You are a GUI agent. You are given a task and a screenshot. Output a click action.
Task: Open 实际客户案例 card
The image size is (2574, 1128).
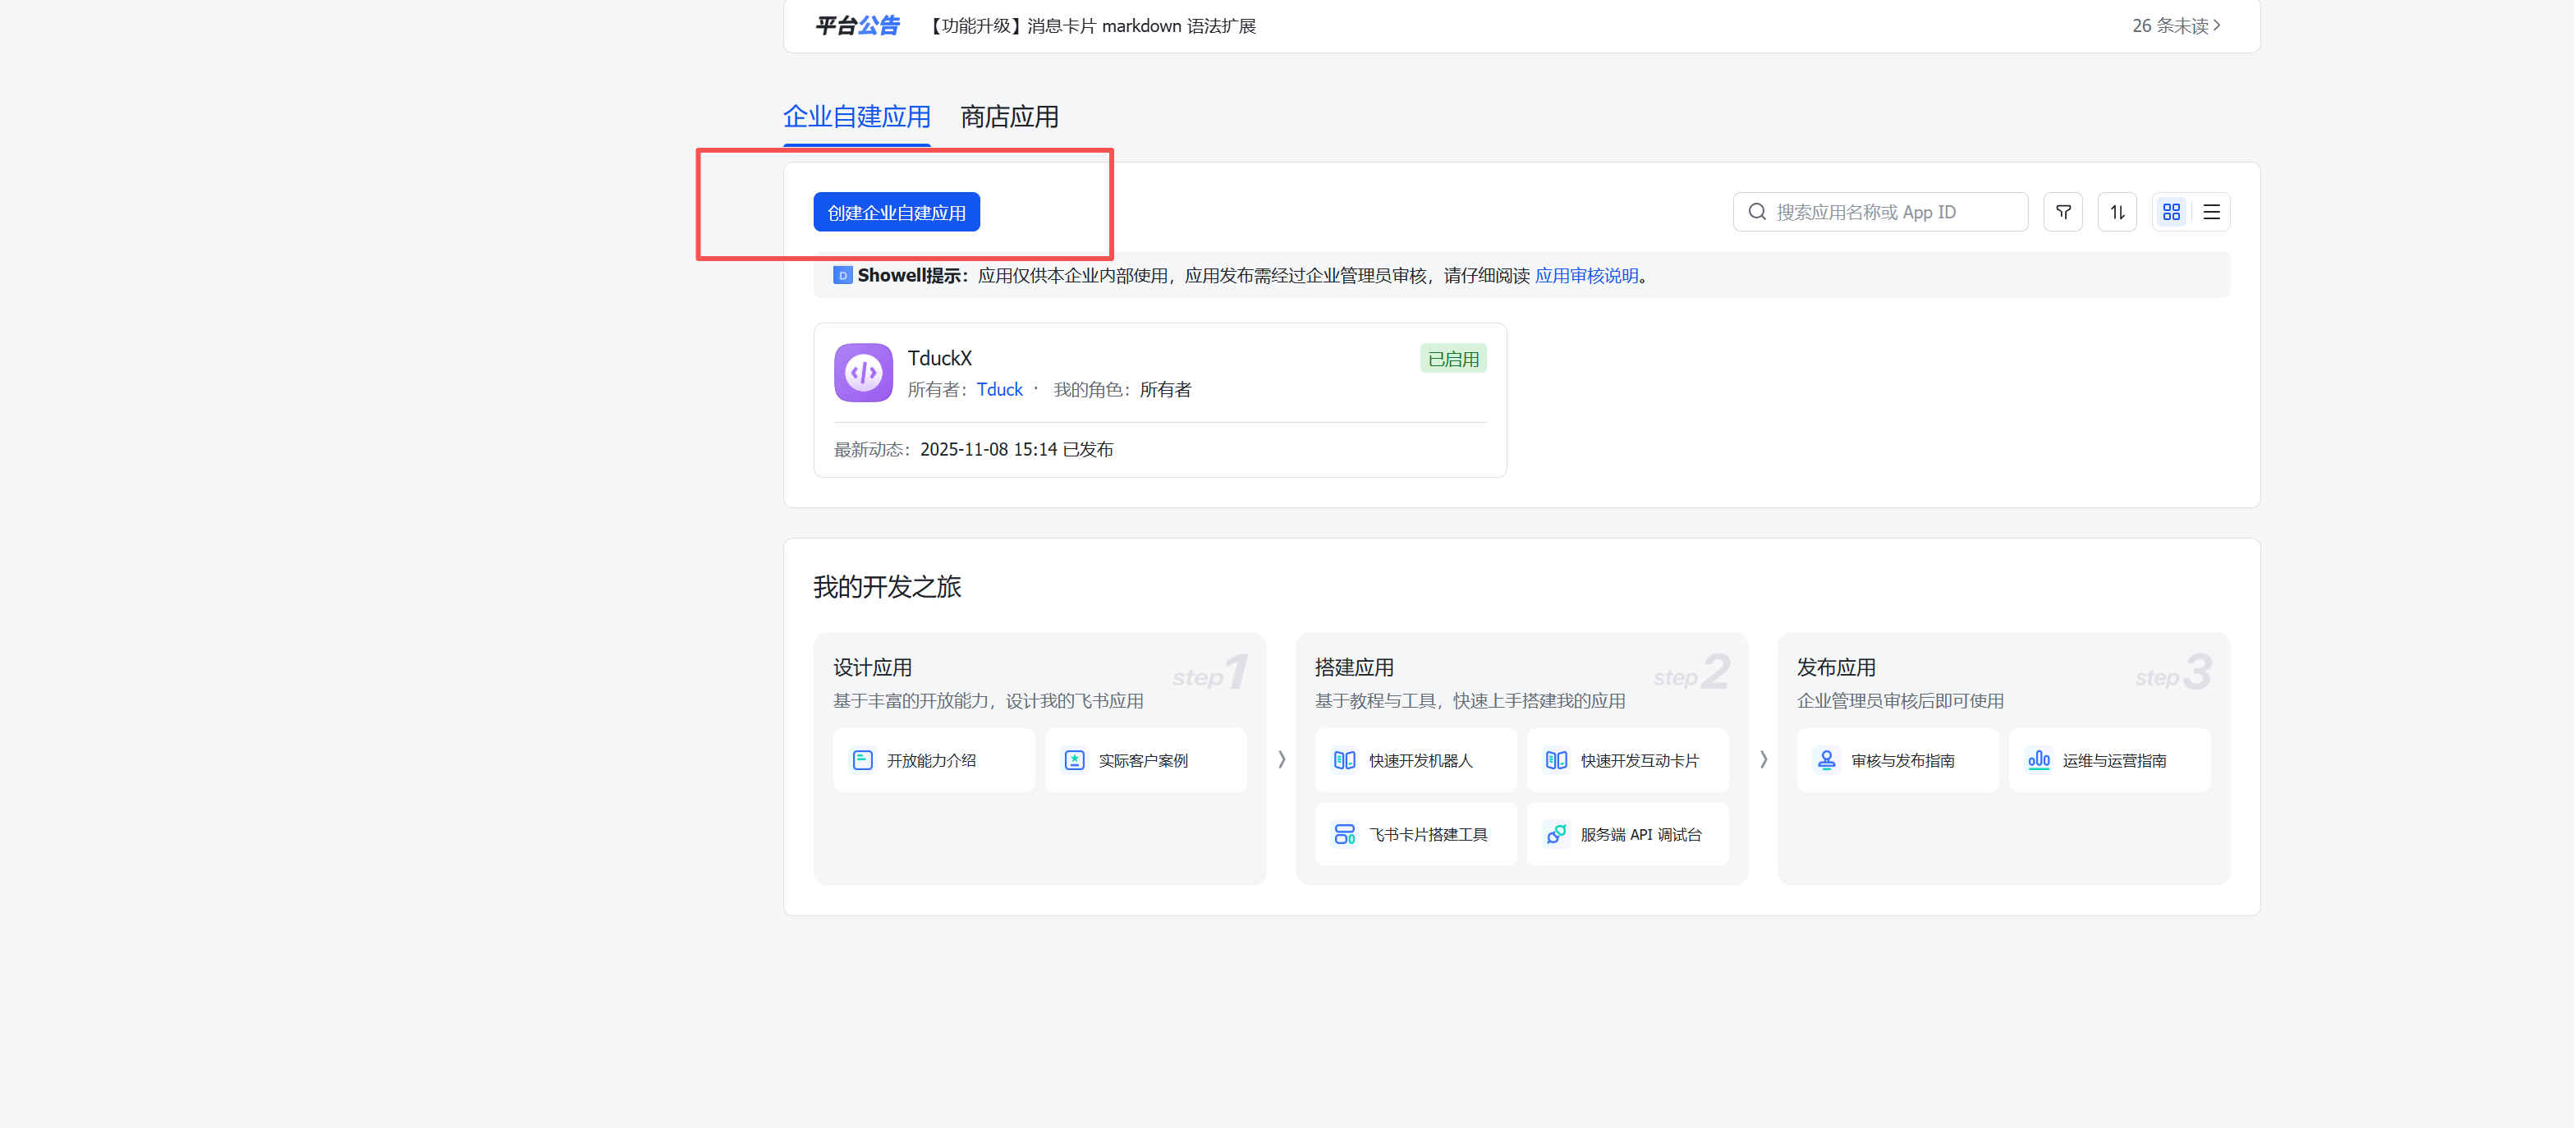point(1145,760)
